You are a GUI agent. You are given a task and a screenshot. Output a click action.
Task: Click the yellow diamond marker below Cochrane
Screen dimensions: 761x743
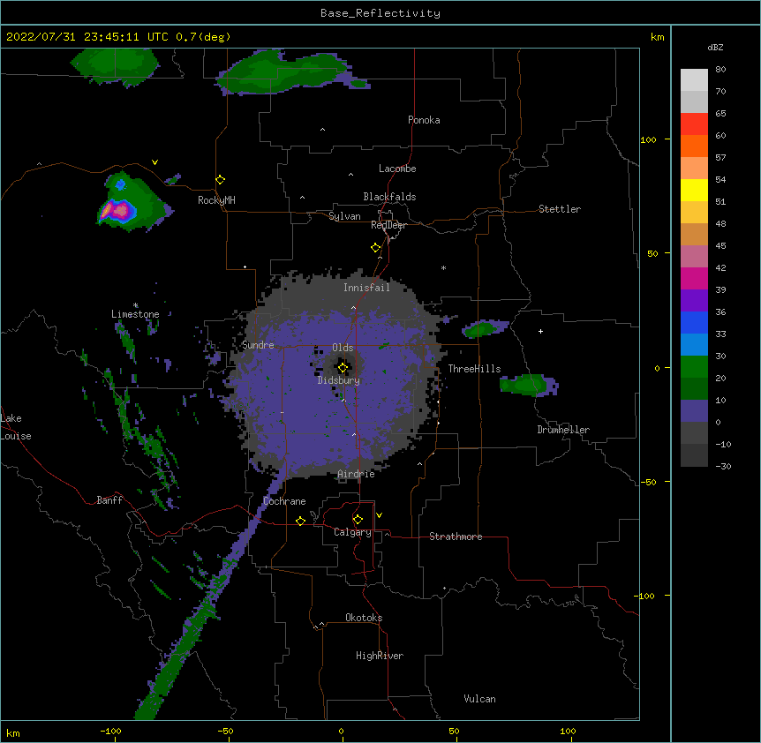(x=300, y=521)
